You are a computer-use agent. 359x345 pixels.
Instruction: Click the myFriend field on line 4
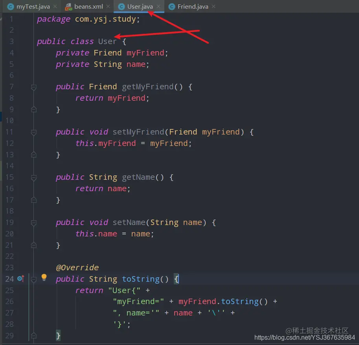tap(145, 53)
